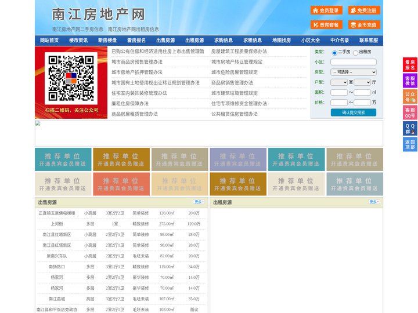Open the 小区大全 menu item
The image size is (418, 313).
[311, 41]
